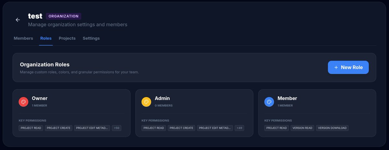Image resolution: width=389 pixels, height=150 pixels.
Task: Click PROJECT CREATE tag in Owner card
Action: (x=59, y=128)
